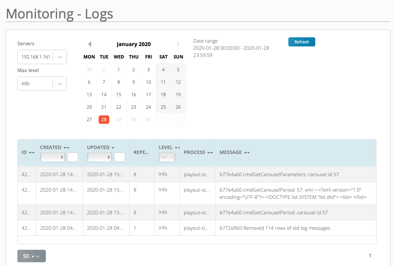This screenshot has height=266, width=395.
Task: Sort by CREATED column arrow
Action: pyautogui.click(x=67, y=148)
